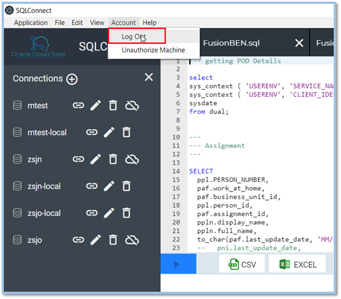The image size is (341, 299).
Task: Open the Edit menu
Action: [x=77, y=22]
